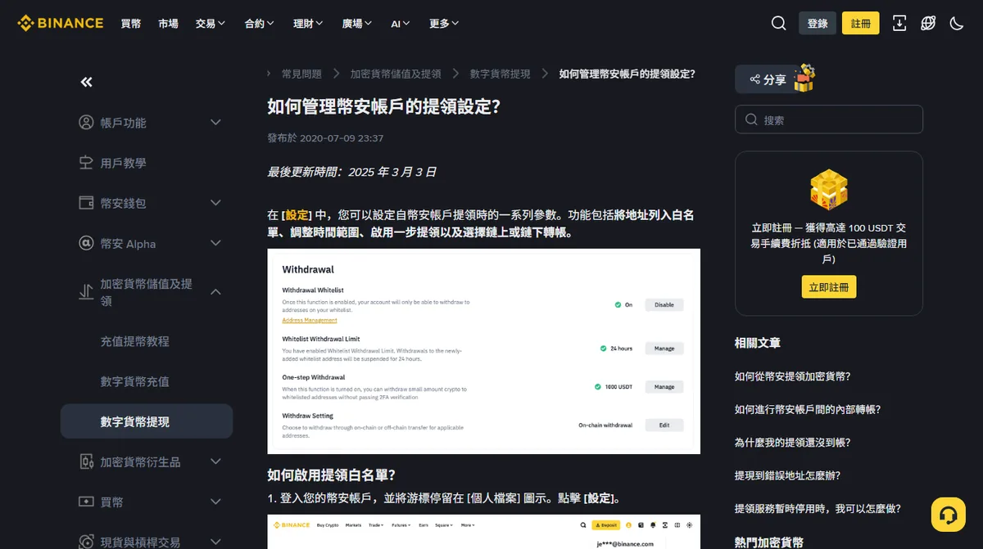Click the 立即註冊 button in promo card
This screenshot has height=549, width=983.
click(x=829, y=287)
